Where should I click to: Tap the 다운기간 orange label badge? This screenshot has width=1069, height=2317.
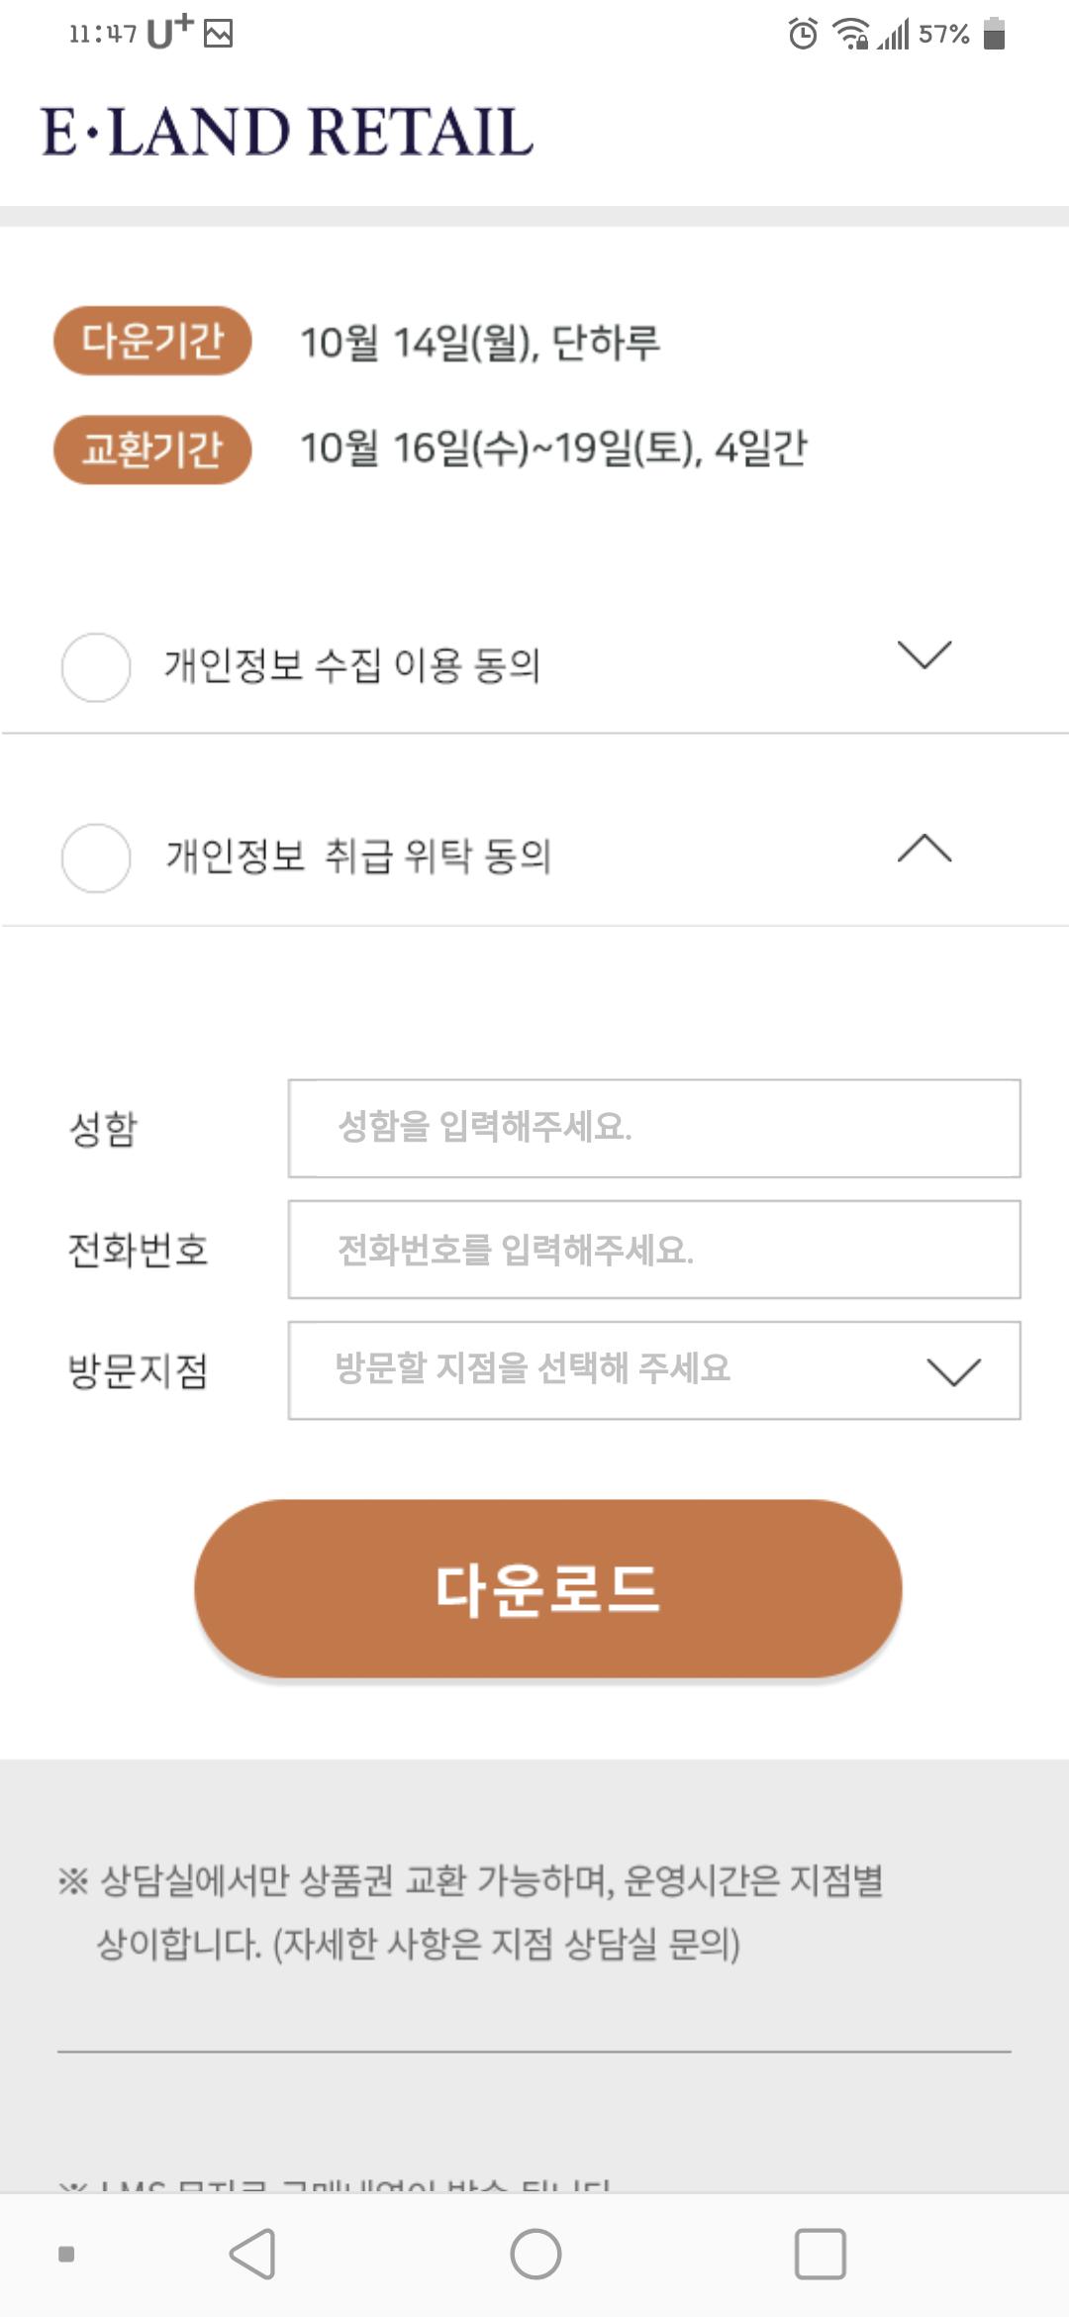(x=152, y=341)
